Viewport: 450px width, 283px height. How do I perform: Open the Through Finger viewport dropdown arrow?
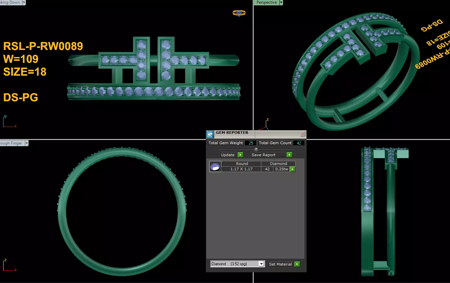(26, 143)
